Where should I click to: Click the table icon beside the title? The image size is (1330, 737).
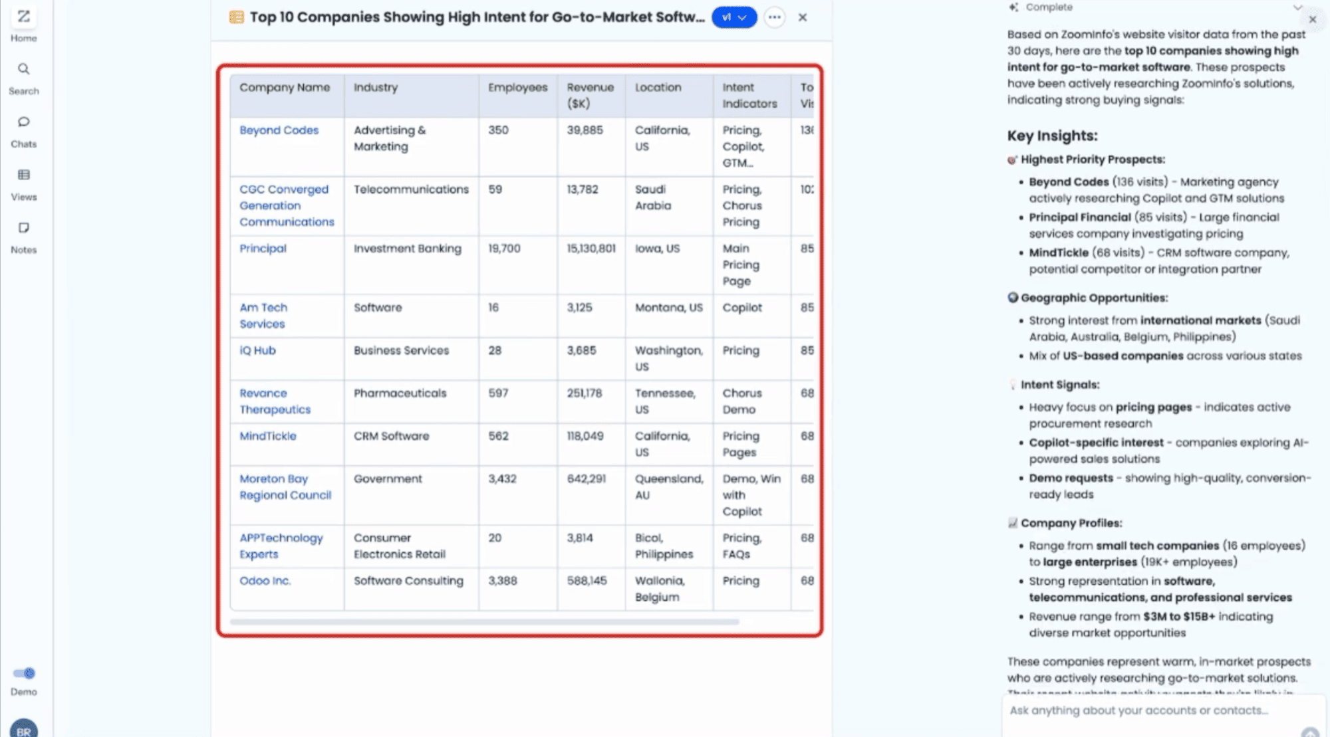236,17
